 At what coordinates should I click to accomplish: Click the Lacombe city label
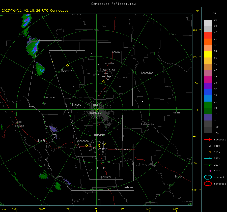click(x=109, y=63)
